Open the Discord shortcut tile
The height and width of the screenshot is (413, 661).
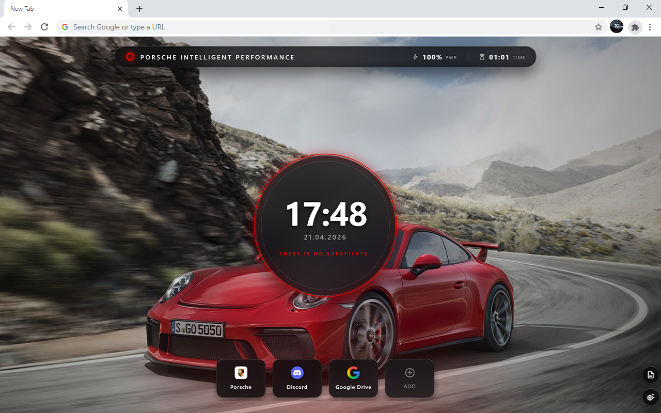coord(297,378)
